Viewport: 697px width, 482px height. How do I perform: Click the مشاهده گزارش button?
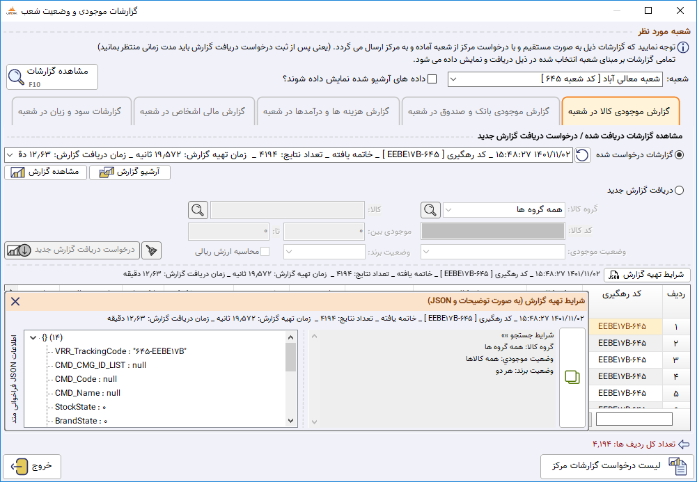46,172
